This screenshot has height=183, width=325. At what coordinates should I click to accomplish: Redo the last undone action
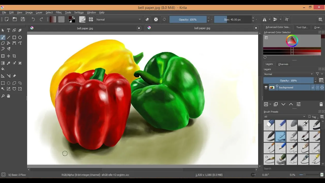tap(41, 19)
